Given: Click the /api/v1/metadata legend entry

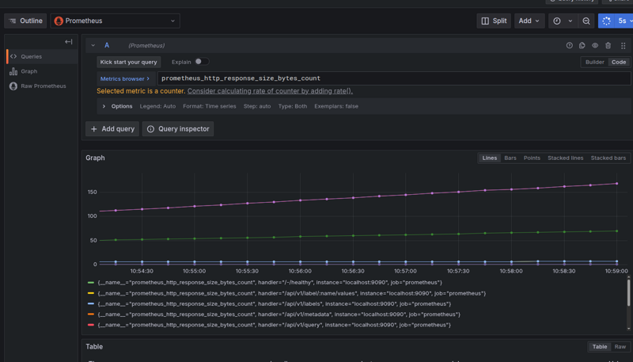Looking at the screenshot, I should [x=279, y=314].
